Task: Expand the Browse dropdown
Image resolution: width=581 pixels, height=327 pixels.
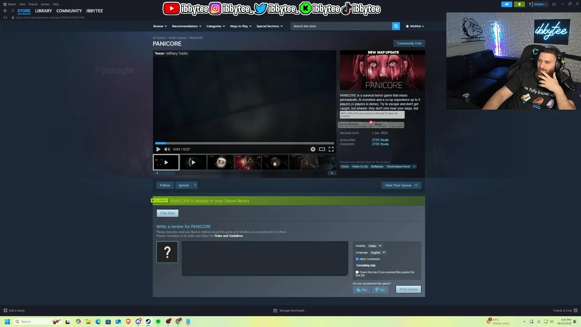Action: pyautogui.click(x=160, y=26)
